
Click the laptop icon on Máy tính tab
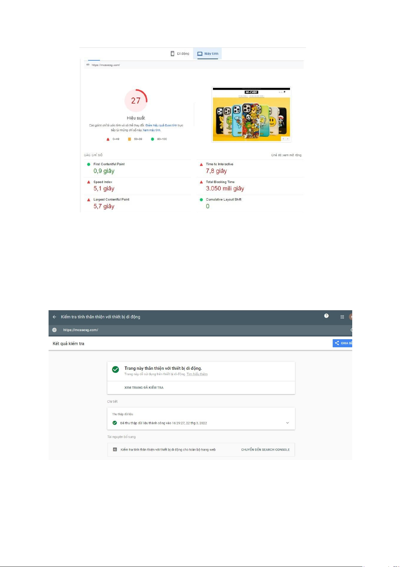(x=200, y=54)
